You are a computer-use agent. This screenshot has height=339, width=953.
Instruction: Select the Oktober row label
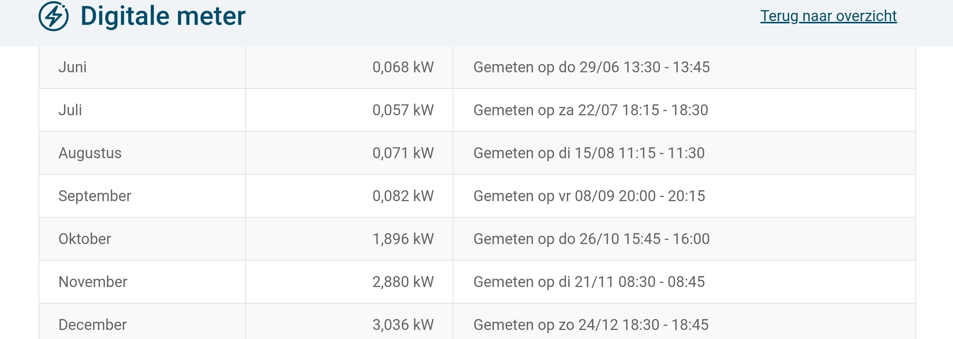pos(85,239)
